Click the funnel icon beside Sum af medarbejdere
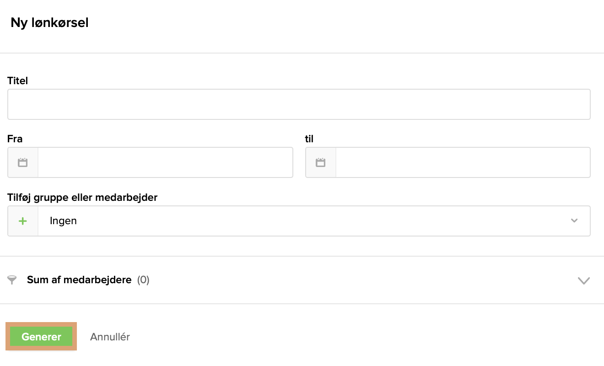The image size is (604, 366). tap(12, 280)
